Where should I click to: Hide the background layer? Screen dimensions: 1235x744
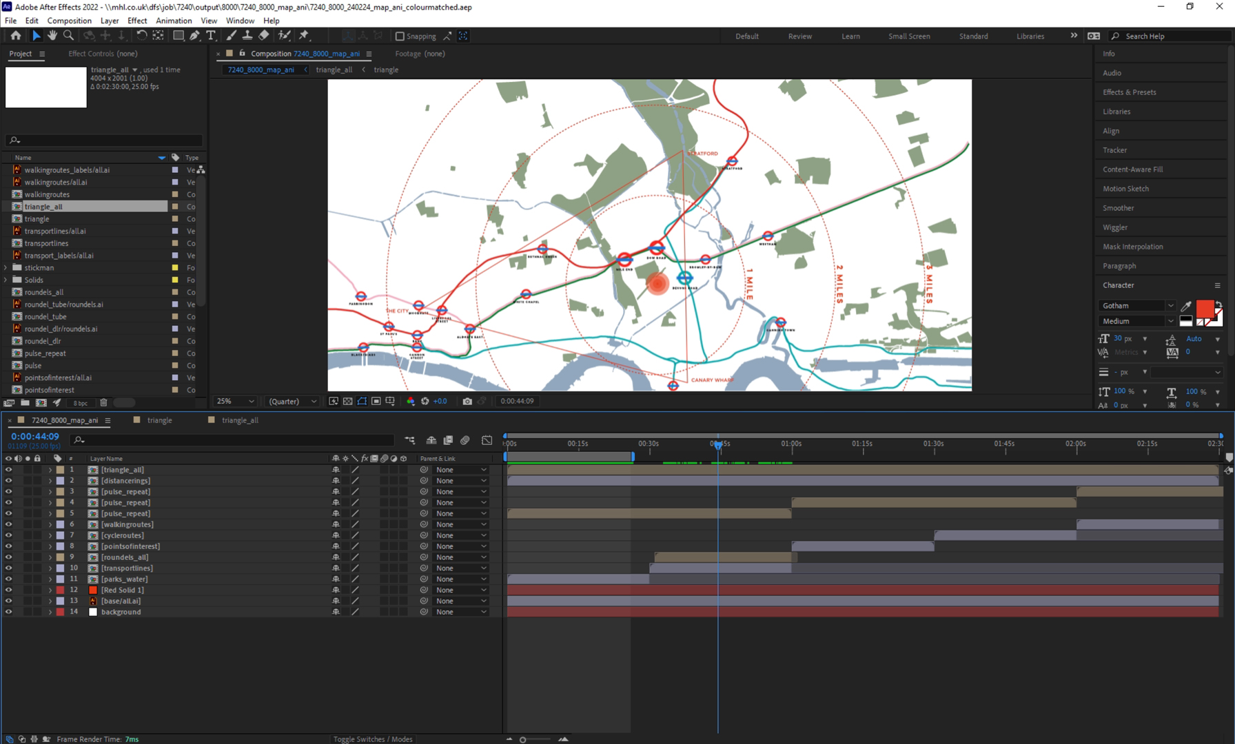(x=8, y=612)
